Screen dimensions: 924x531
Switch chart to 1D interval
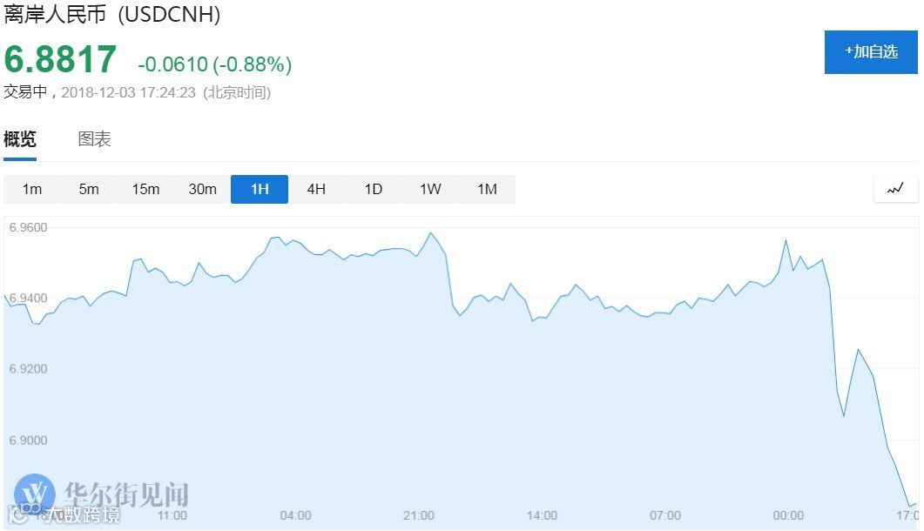click(373, 189)
